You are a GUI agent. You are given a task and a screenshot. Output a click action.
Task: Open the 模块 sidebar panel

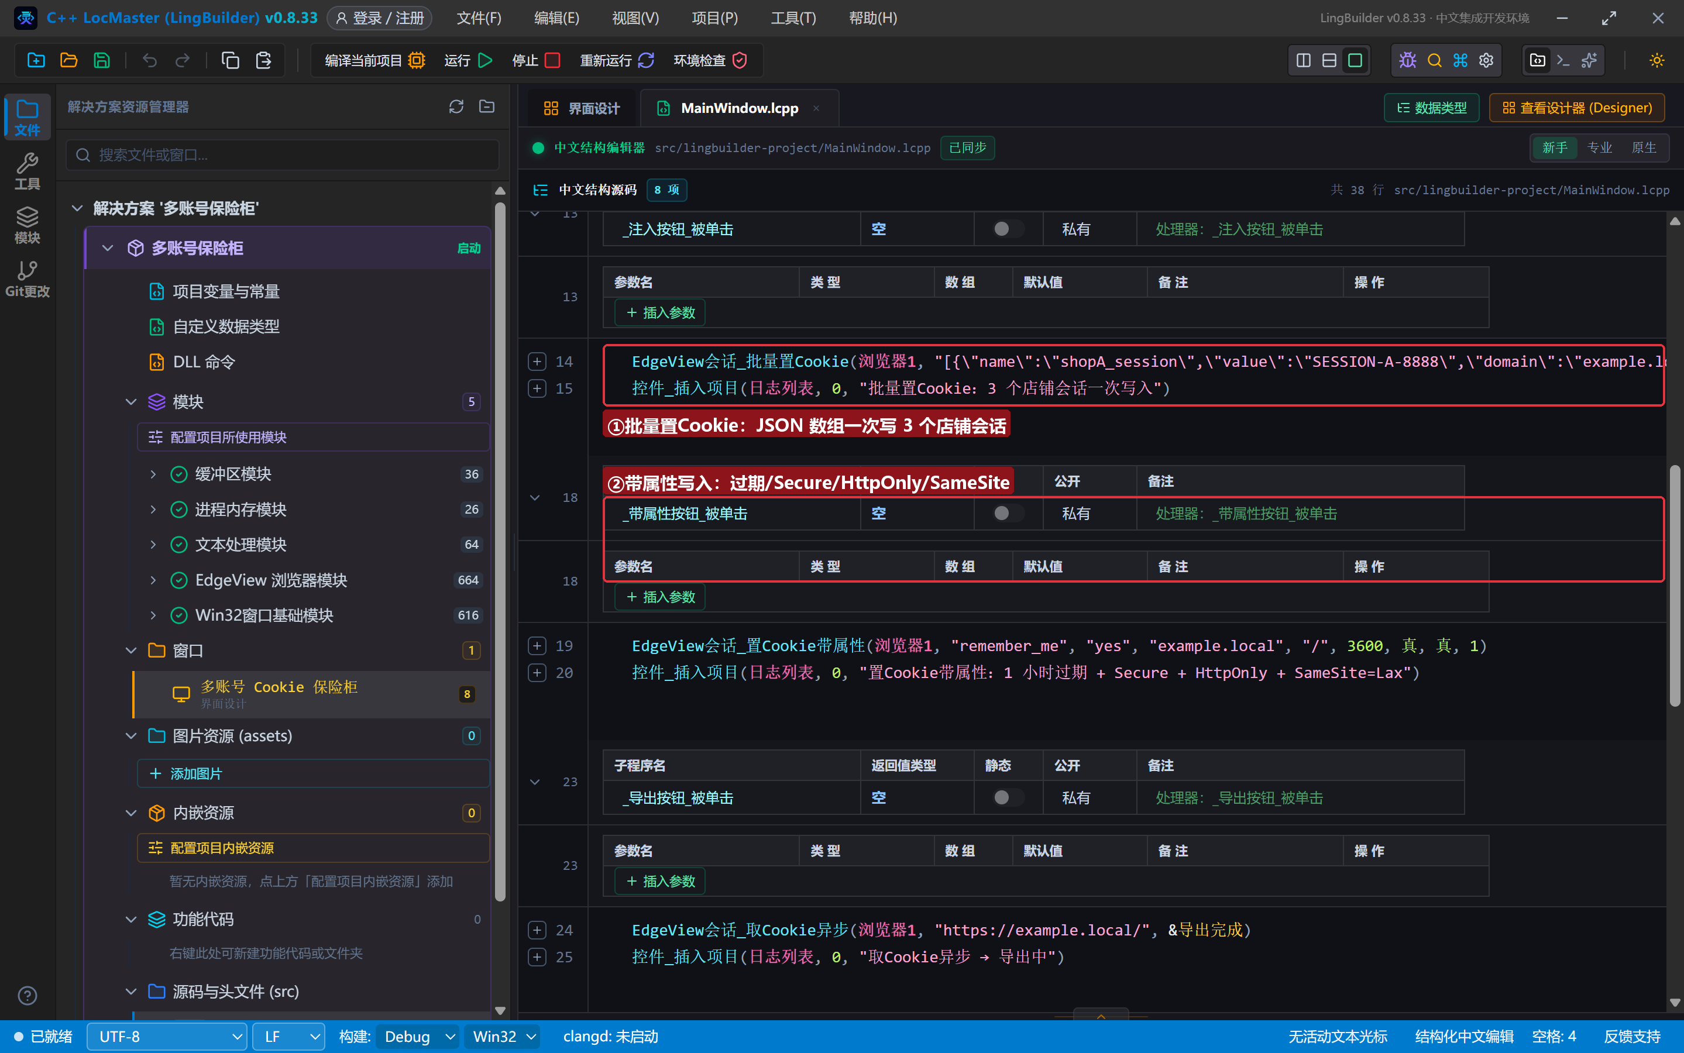click(x=27, y=225)
